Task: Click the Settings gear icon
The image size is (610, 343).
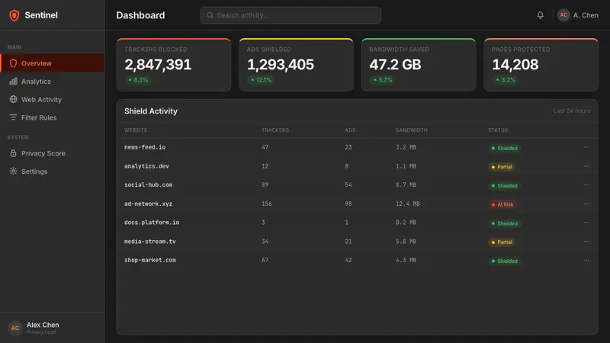Action: point(13,171)
